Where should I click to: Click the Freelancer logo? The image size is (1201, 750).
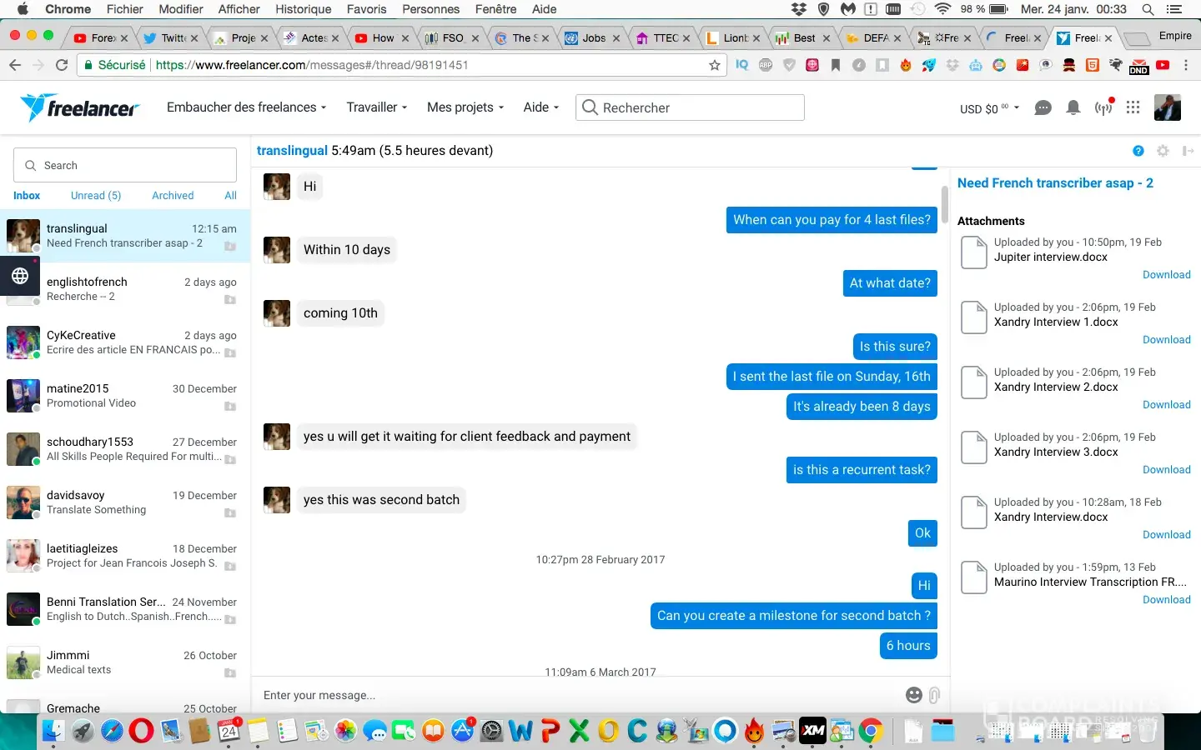pos(80,107)
